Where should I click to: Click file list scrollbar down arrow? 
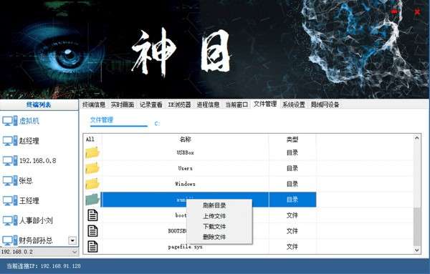tap(417, 250)
